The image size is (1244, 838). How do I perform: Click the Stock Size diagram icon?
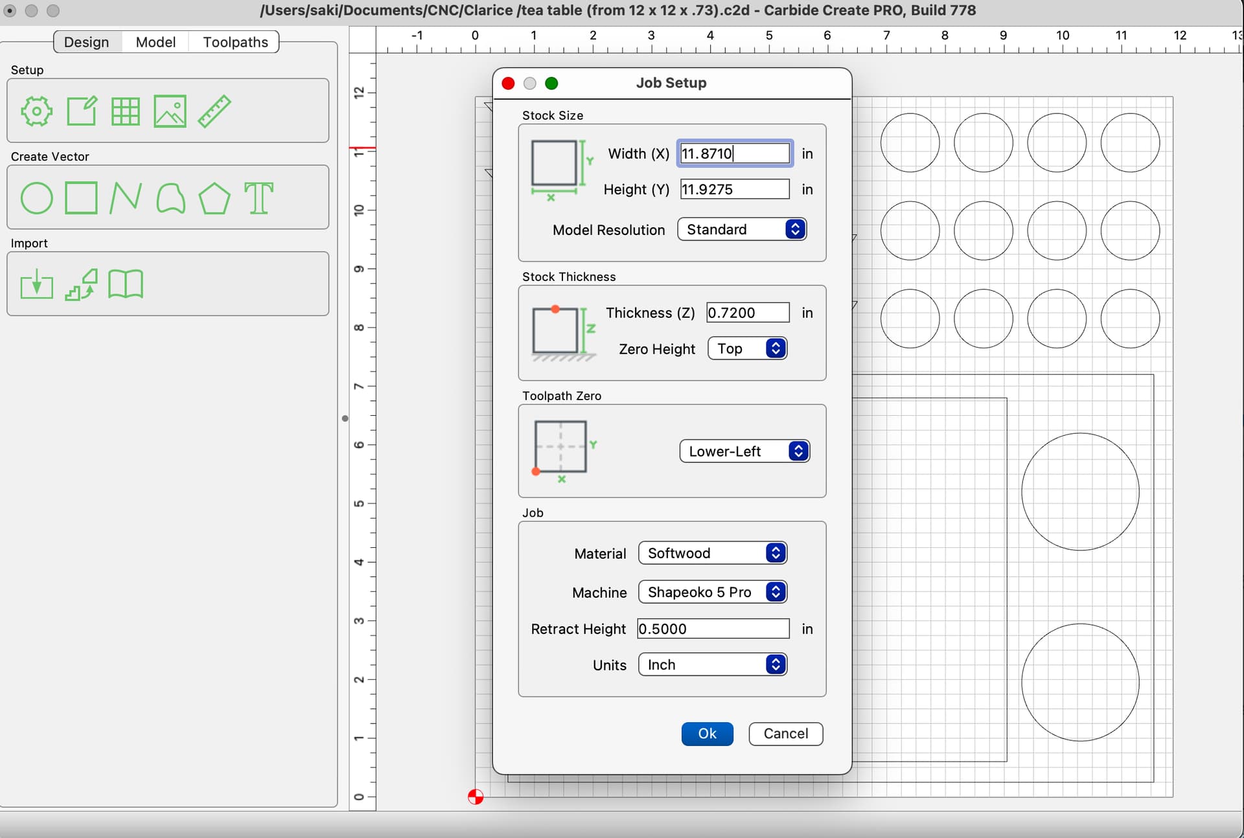562,170
